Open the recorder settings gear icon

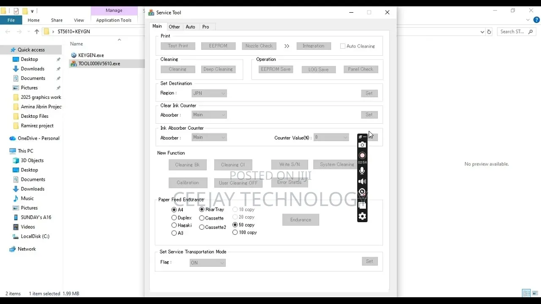point(362,217)
